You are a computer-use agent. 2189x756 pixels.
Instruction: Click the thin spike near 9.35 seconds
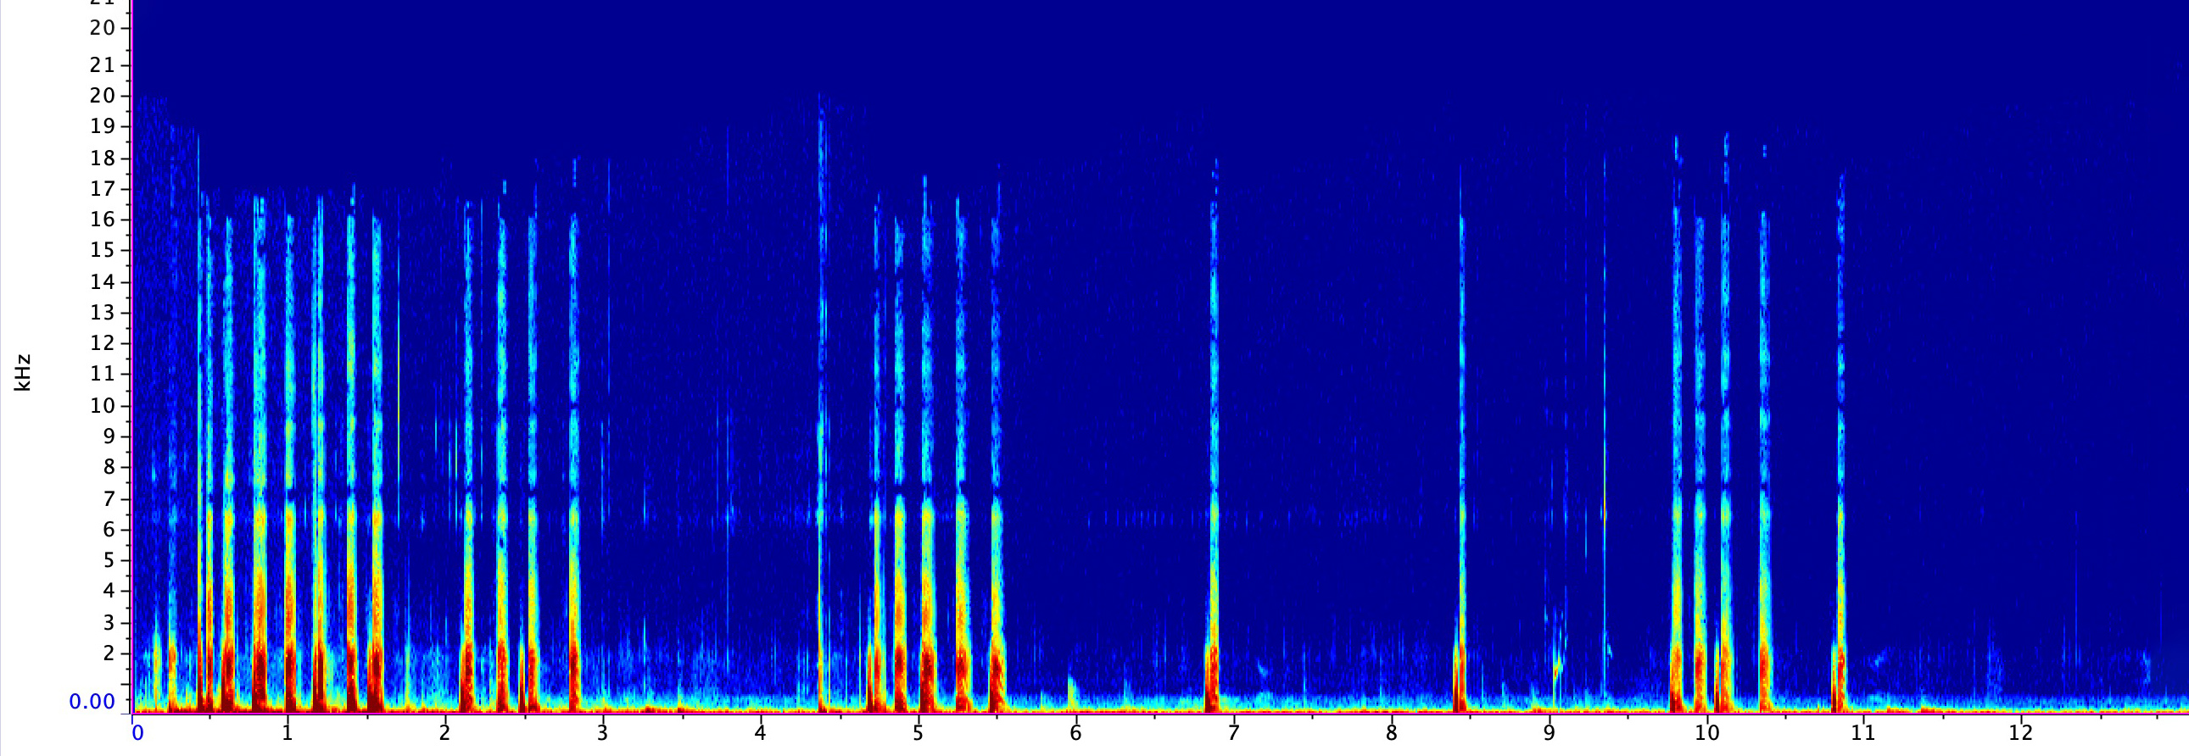pyautogui.click(x=1605, y=425)
